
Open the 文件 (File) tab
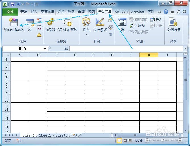(10, 12)
